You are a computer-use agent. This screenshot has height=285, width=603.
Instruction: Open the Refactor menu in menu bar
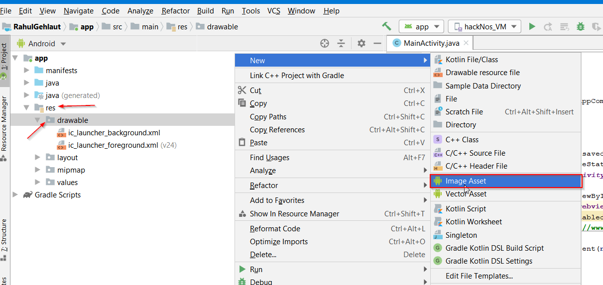point(176,10)
